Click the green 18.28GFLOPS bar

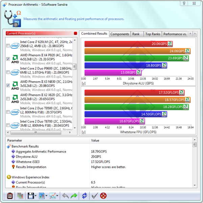pyautogui.click(x=137, y=107)
